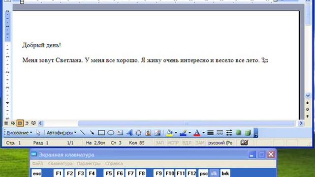Expand fill color dropdown arrow
Screen dimensions: 315x177
click(176, 133)
